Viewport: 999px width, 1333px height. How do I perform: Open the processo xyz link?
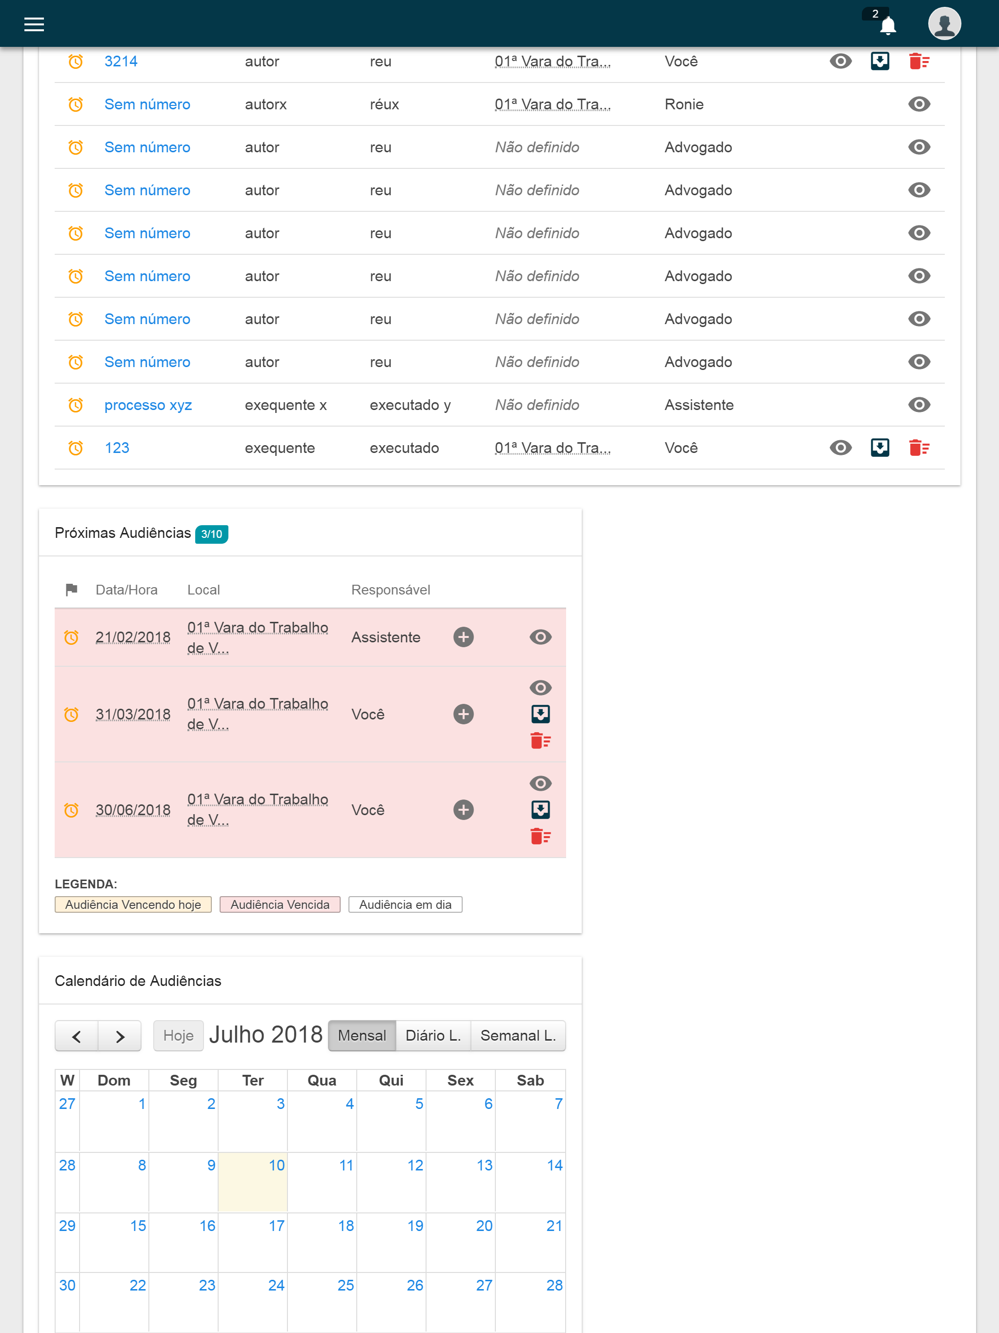148,405
